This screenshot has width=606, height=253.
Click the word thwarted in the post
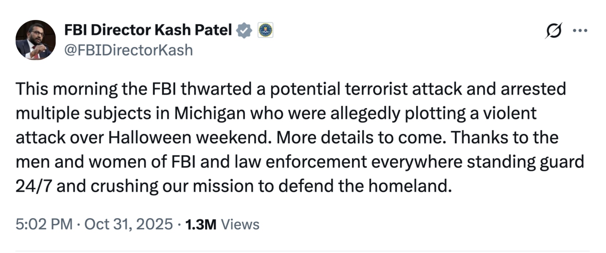pyautogui.click(x=216, y=89)
